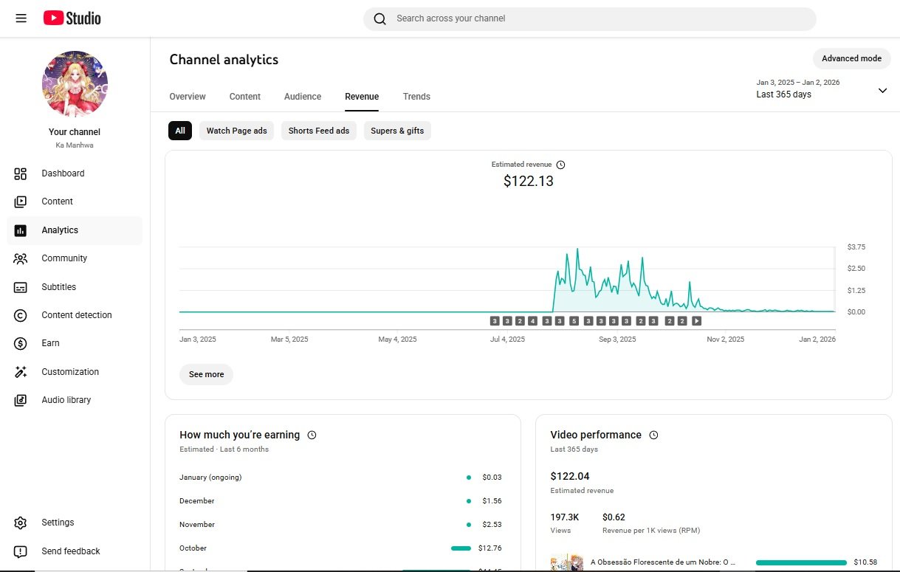This screenshot has height=572, width=900.
Task: Switch to the Audience tab
Action: click(x=302, y=97)
